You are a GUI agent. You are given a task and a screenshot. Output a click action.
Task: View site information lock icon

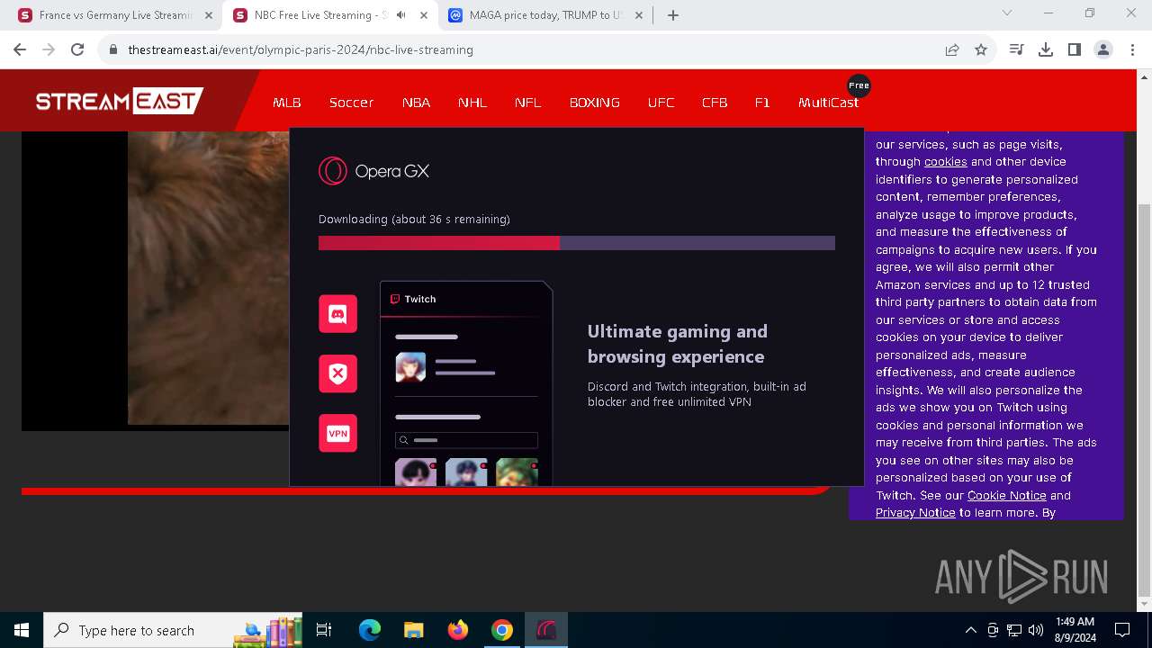click(x=113, y=49)
